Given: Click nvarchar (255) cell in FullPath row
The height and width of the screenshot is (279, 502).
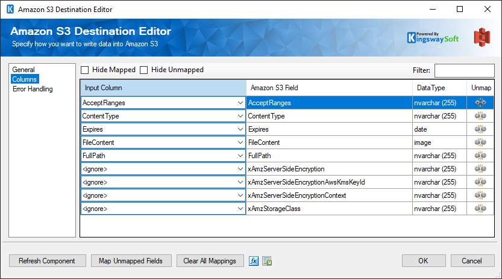Looking at the screenshot, I should [439, 156].
